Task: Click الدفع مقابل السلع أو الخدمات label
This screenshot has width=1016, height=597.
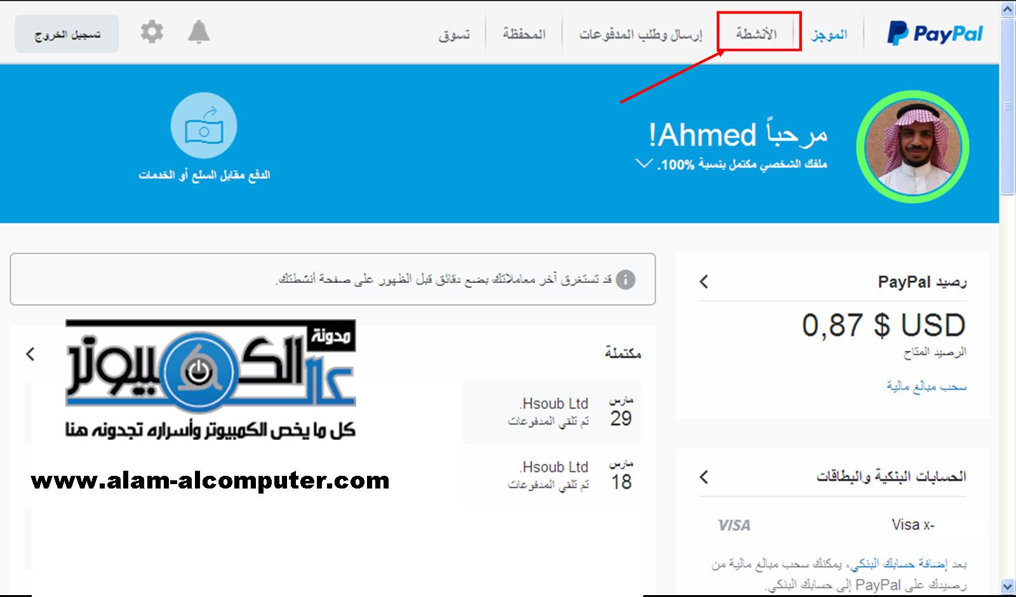Action: 204,174
